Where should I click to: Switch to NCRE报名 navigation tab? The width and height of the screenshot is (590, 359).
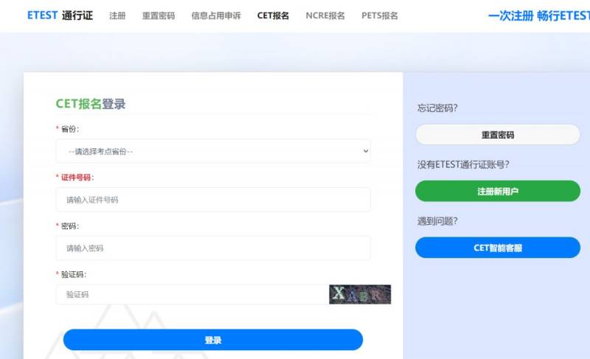(x=325, y=15)
